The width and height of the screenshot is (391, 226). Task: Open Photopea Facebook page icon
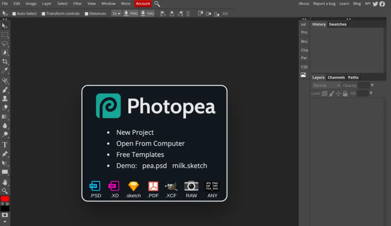point(382,4)
